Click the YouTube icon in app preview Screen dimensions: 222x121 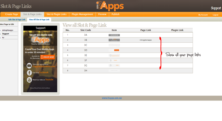[x=29, y=80]
